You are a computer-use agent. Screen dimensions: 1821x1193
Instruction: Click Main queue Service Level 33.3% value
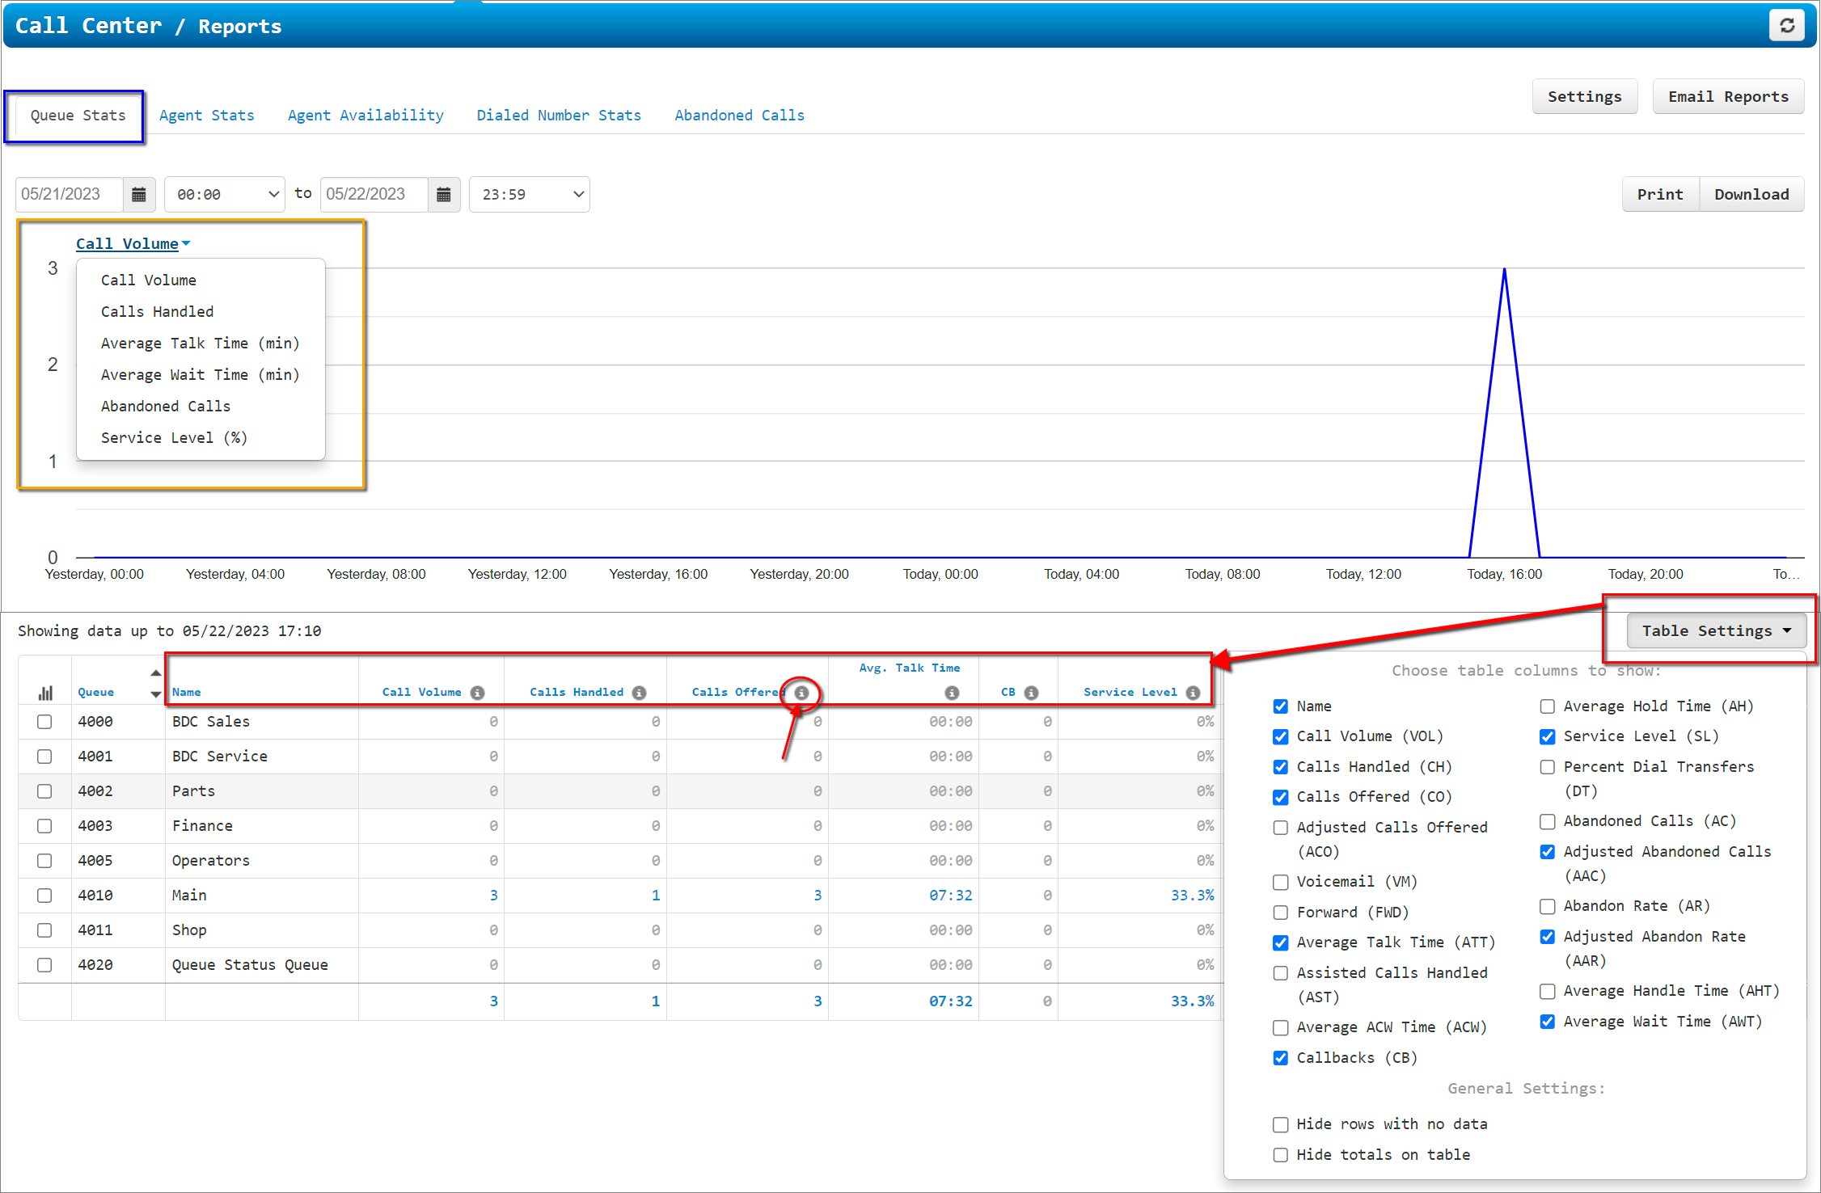click(x=1193, y=896)
